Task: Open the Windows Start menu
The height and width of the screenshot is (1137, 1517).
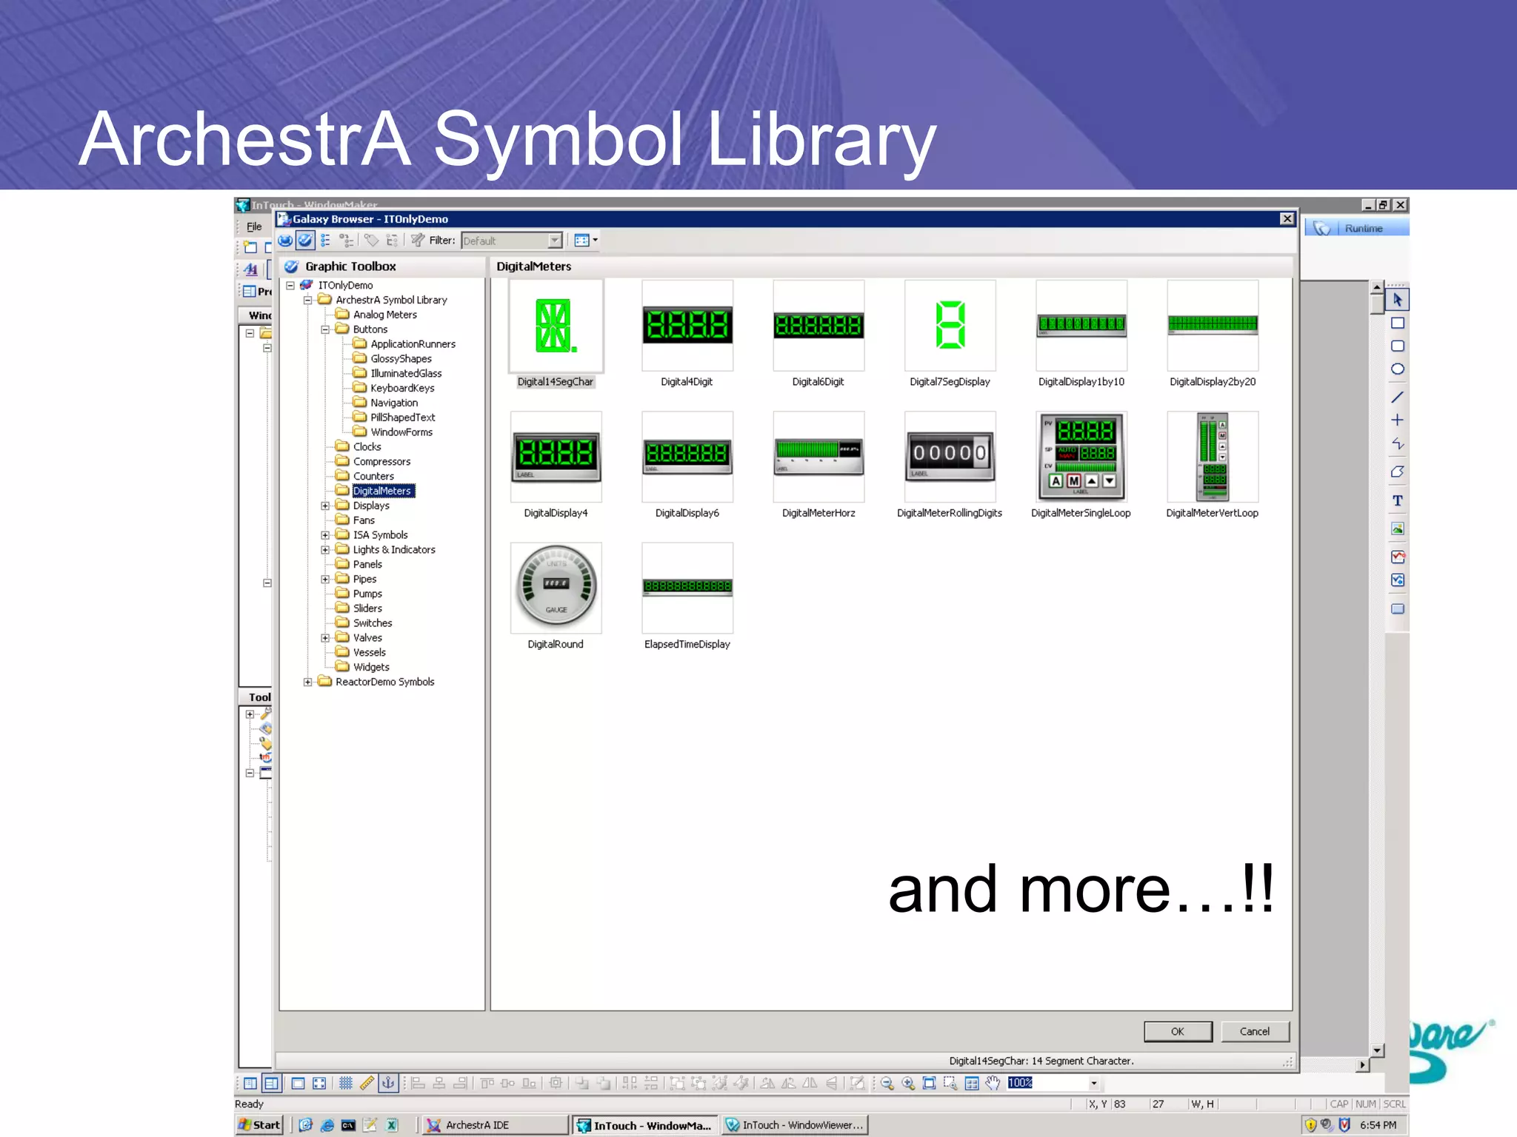Action: pyautogui.click(x=259, y=1125)
